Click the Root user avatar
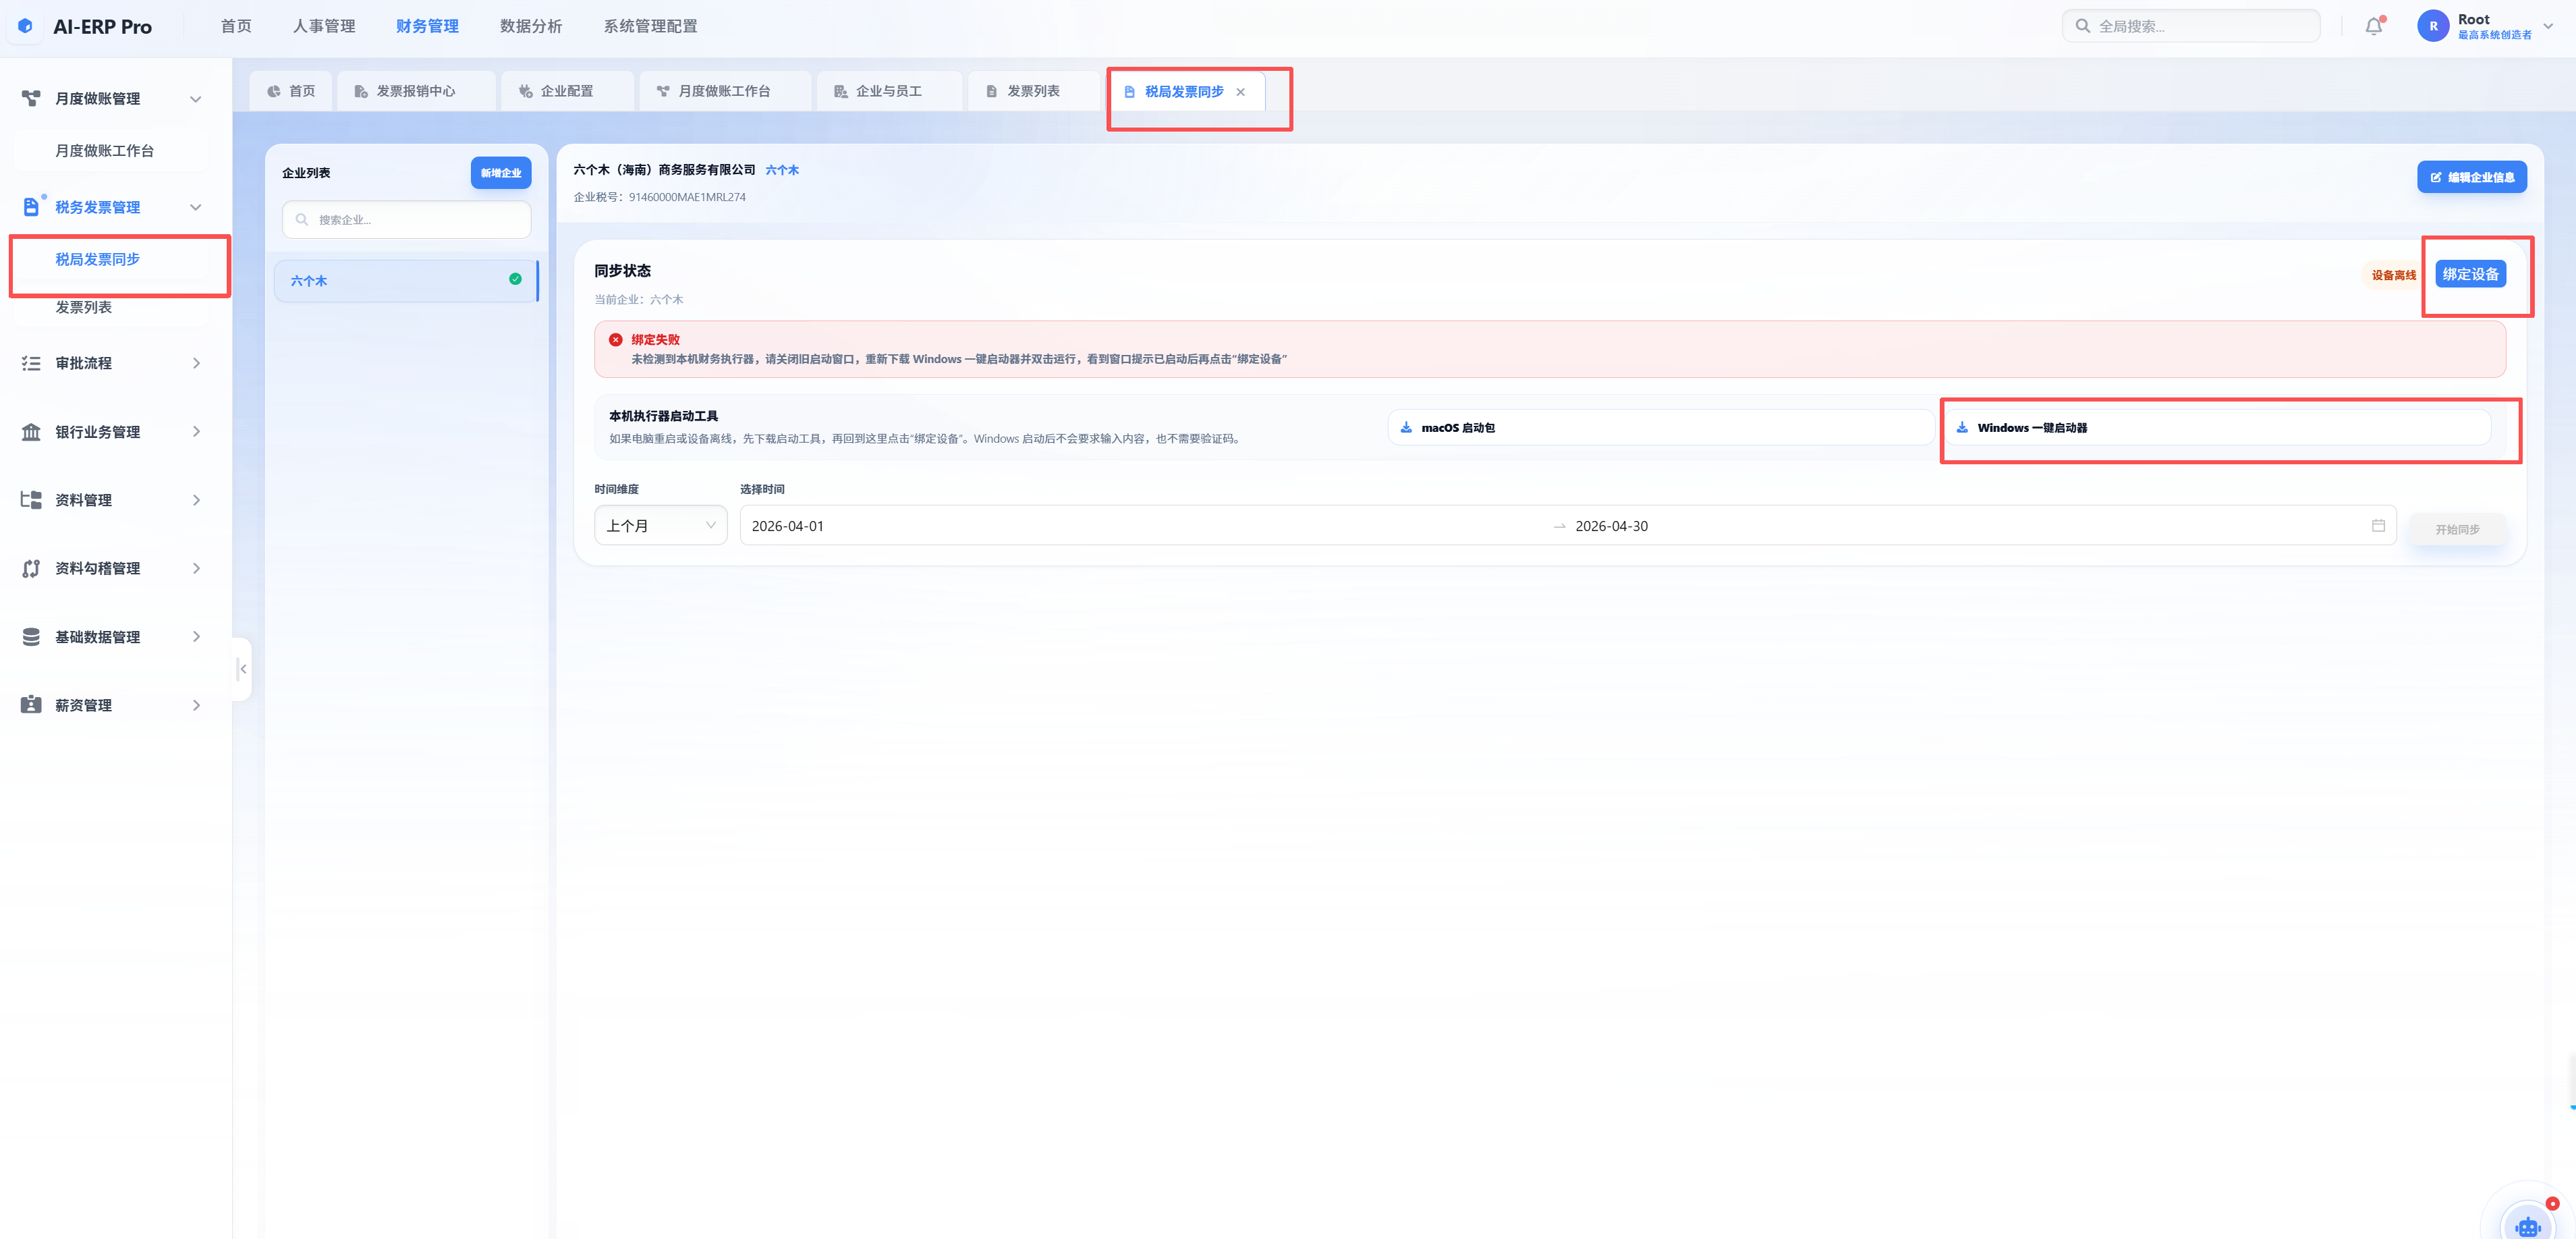 tap(2433, 26)
